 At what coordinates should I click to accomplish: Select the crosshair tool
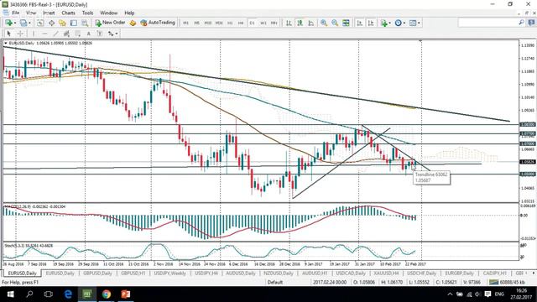(x=20, y=34)
